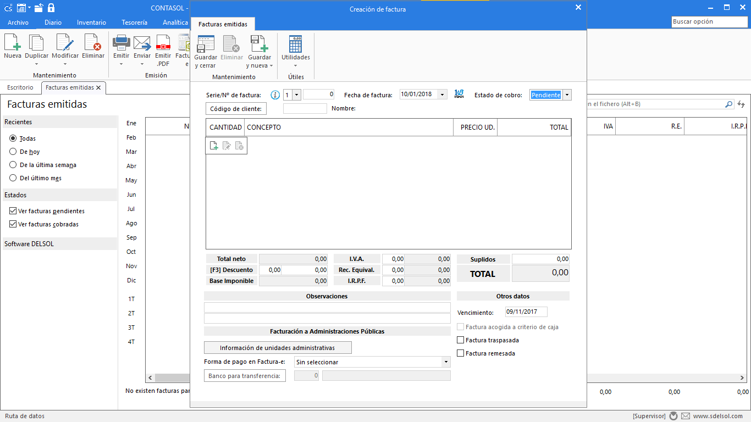Switch to the Escritorio tab

(20, 87)
